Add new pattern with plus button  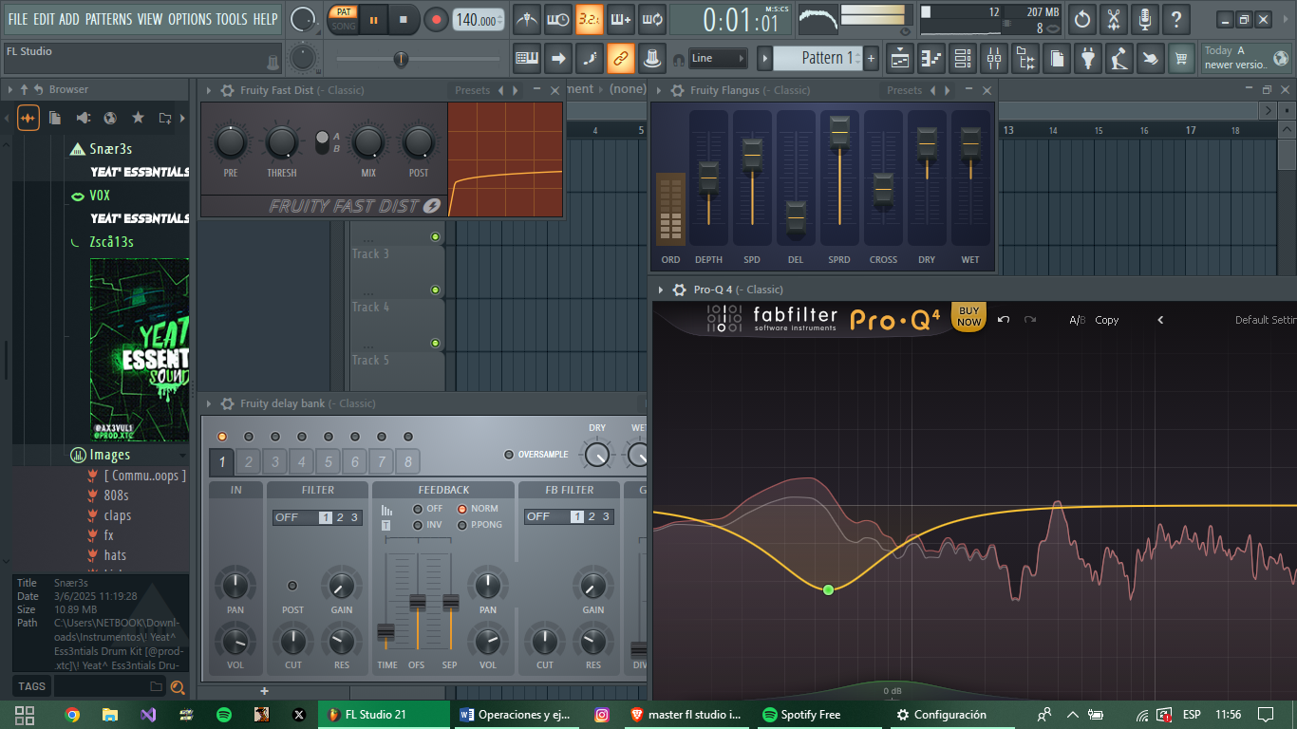(872, 58)
